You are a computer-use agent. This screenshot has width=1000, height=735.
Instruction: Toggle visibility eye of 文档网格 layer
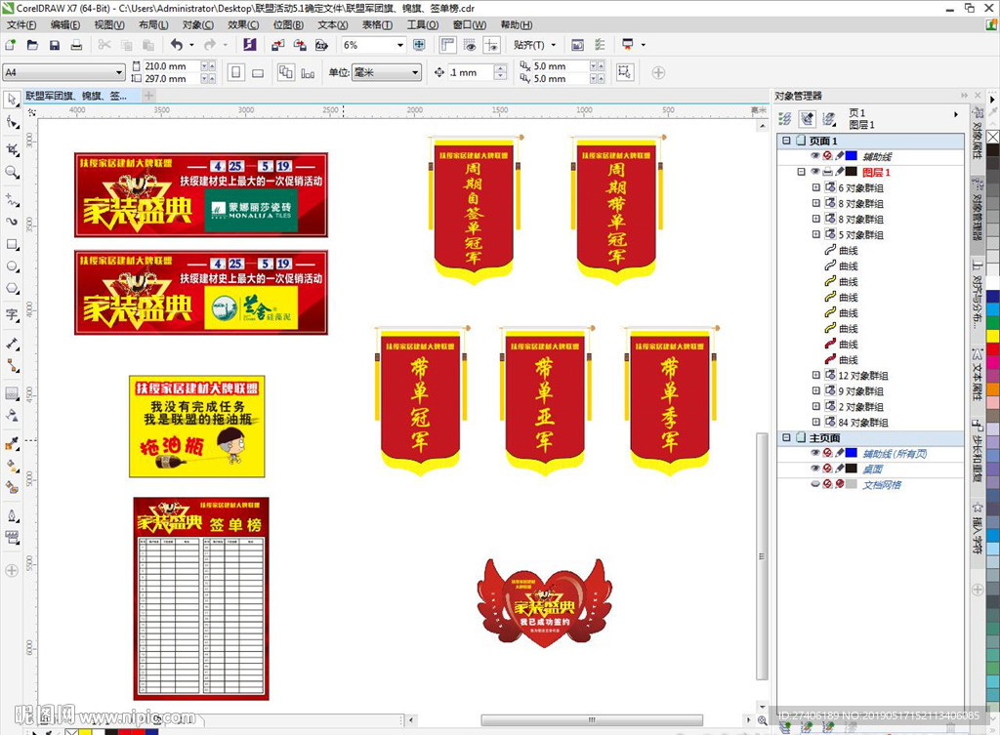coord(814,484)
